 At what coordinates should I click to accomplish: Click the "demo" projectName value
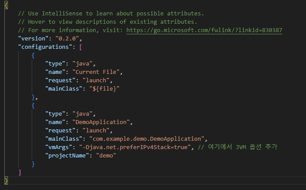point(106,156)
